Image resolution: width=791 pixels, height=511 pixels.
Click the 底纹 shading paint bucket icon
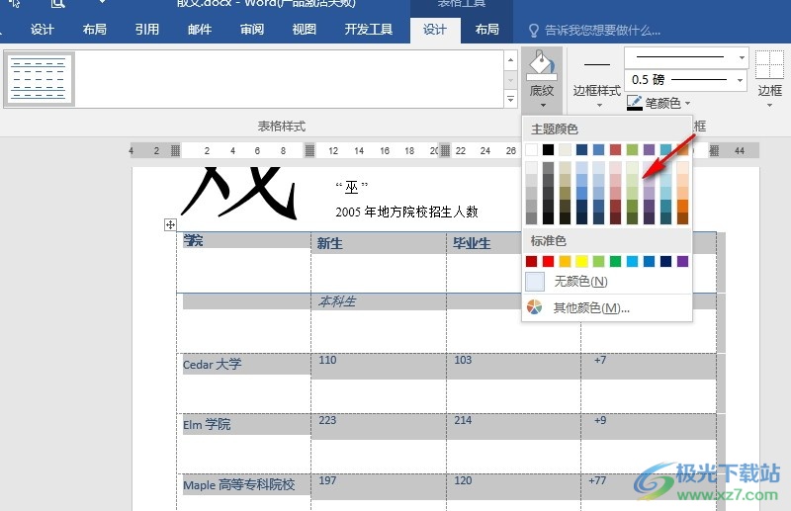click(x=541, y=65)
